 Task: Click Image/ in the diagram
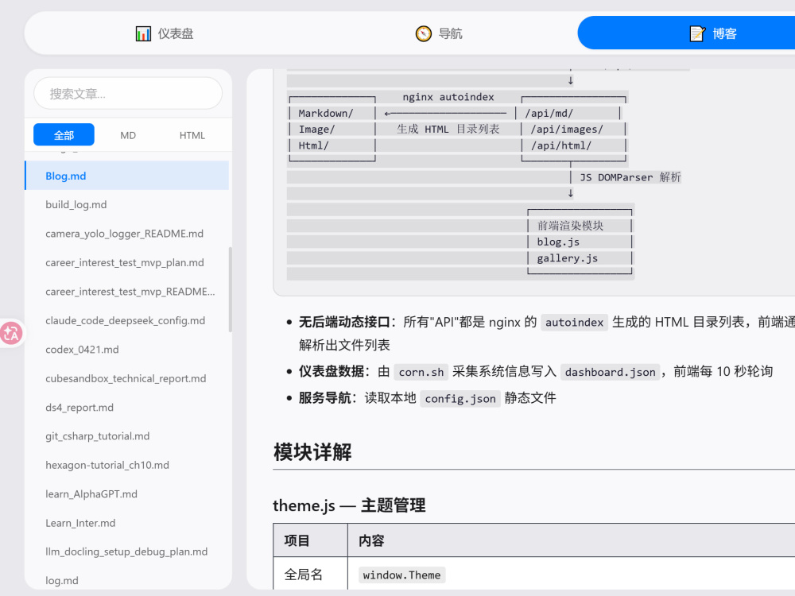click(316, 130)
